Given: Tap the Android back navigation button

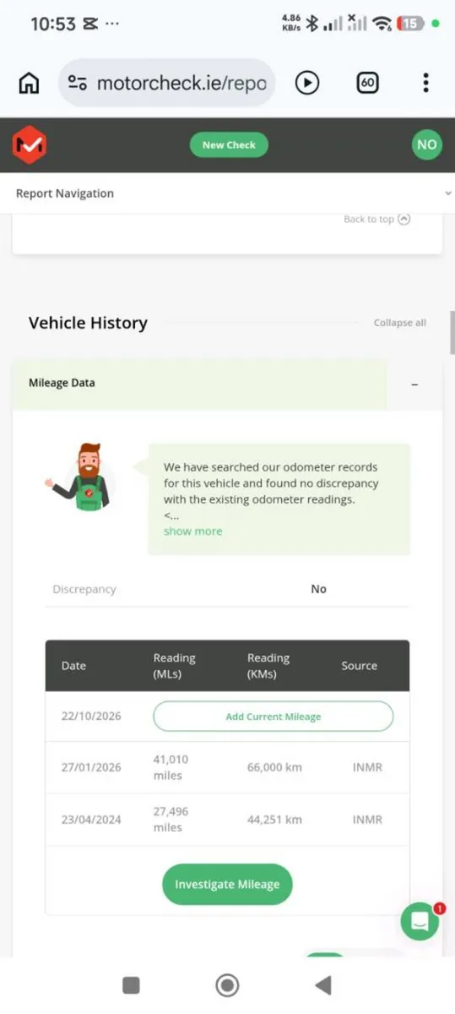Looking at the screenshot, I should 322,985.
